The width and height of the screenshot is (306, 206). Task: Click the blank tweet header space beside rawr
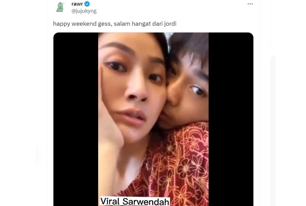tap(168, 7)
